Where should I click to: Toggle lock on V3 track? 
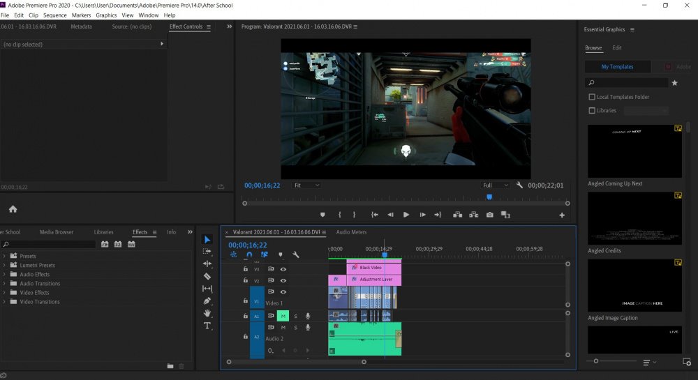[x=245, y=269]
